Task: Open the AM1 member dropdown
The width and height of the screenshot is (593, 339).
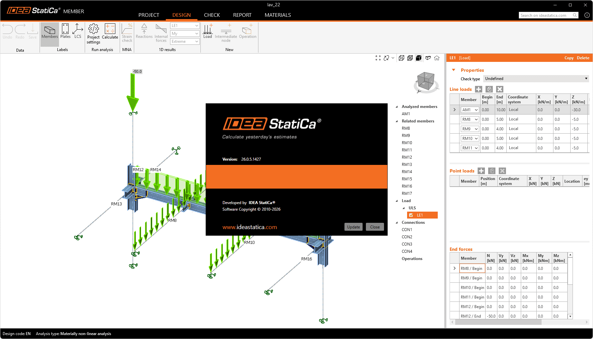Action: tap(470, 110)
